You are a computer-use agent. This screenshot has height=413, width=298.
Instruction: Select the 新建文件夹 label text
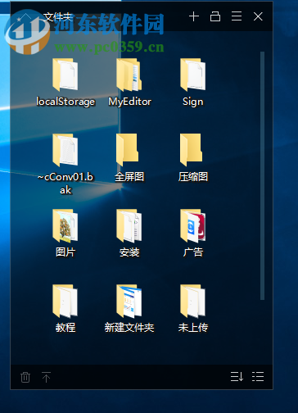click(x=129, y=328)
